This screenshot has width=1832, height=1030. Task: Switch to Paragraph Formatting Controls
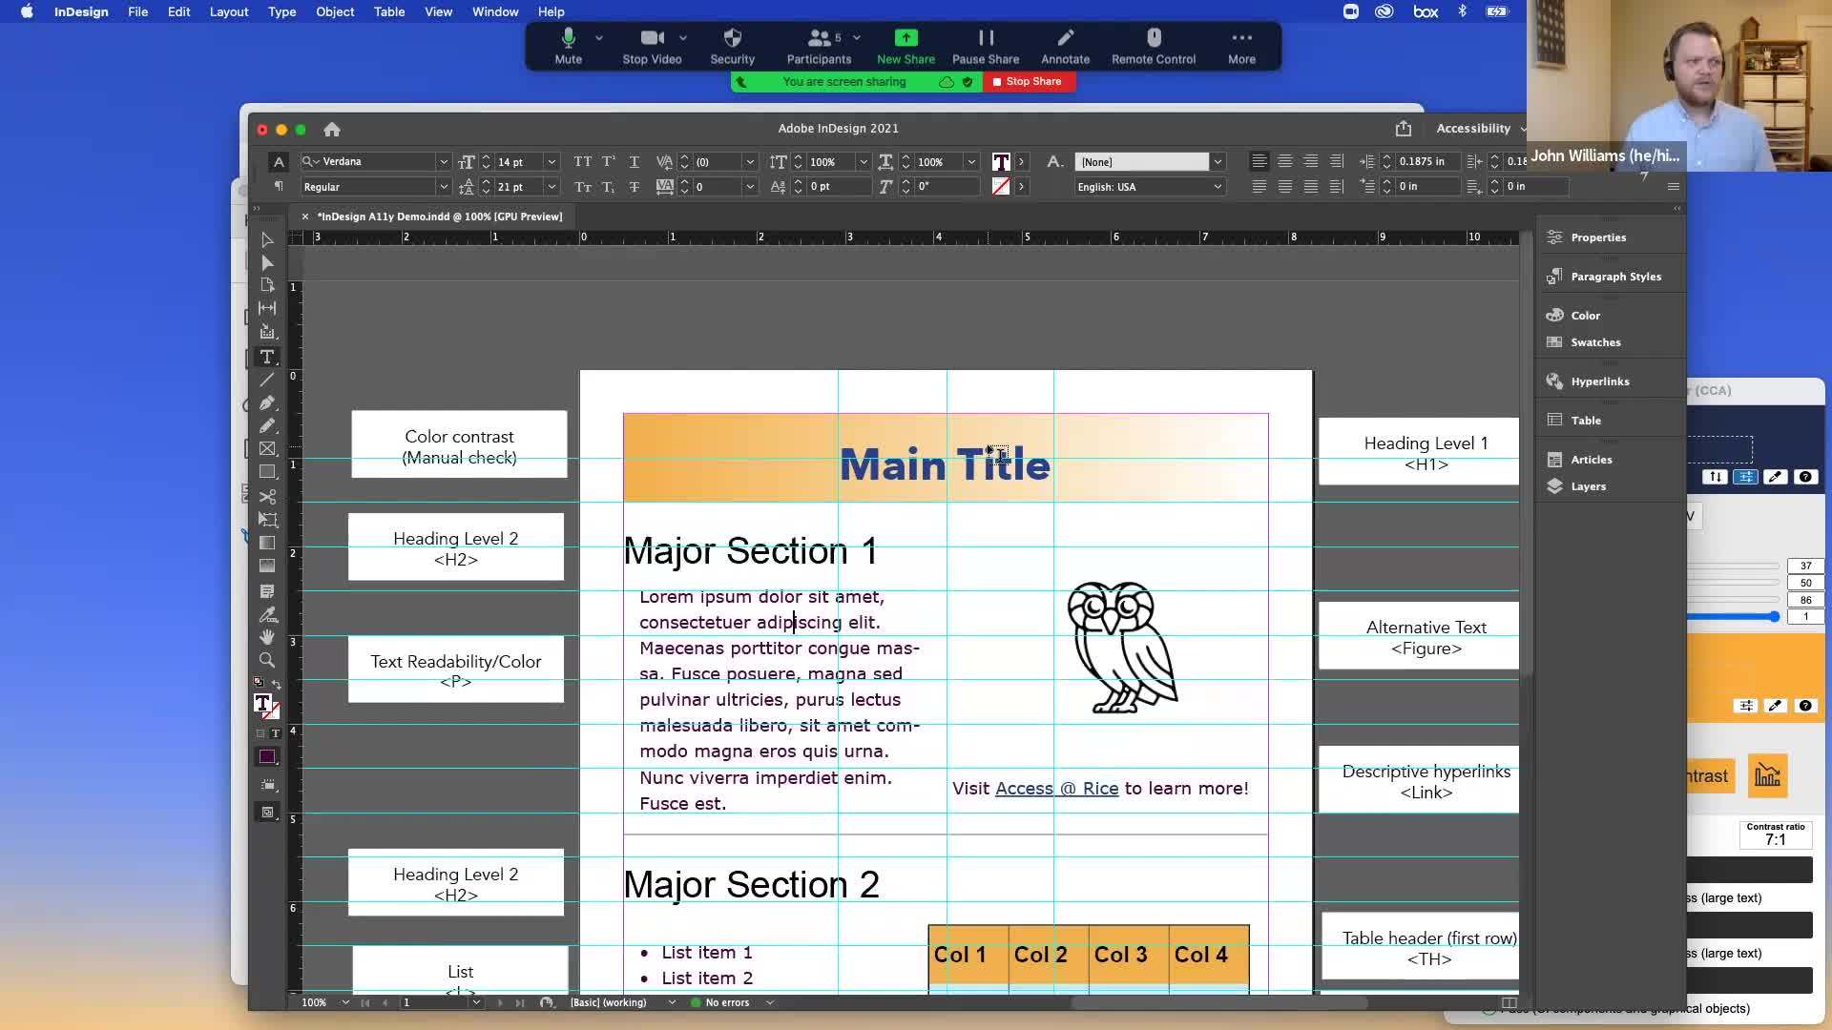[x=279, y=187]
